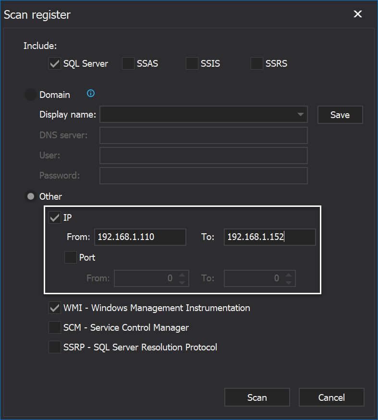Open the Display name dropdown arrow
Viewport: 378px width, 420px height.
[301, 114]
